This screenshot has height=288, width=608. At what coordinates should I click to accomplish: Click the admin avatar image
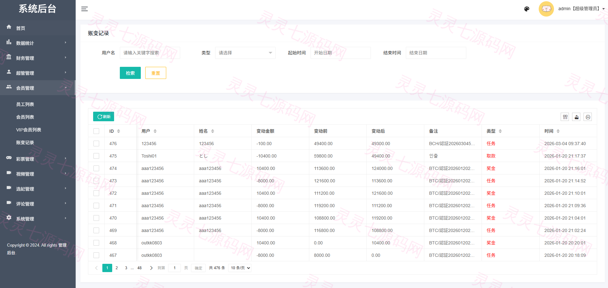546,9
